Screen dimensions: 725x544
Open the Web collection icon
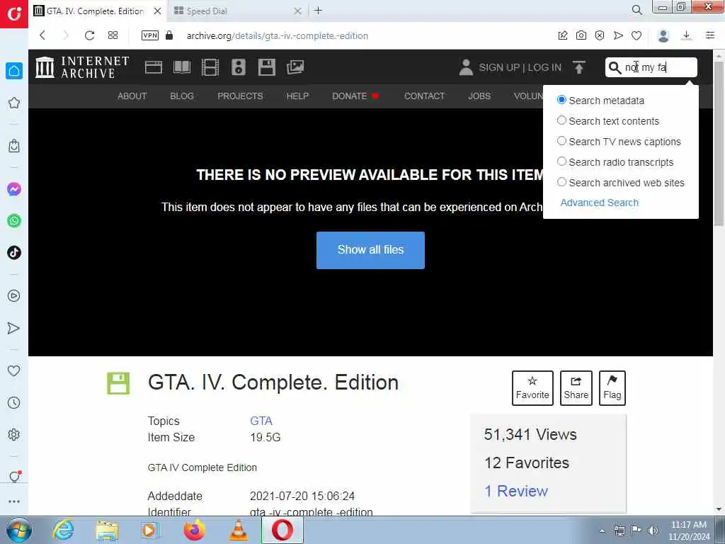(154, 67)
